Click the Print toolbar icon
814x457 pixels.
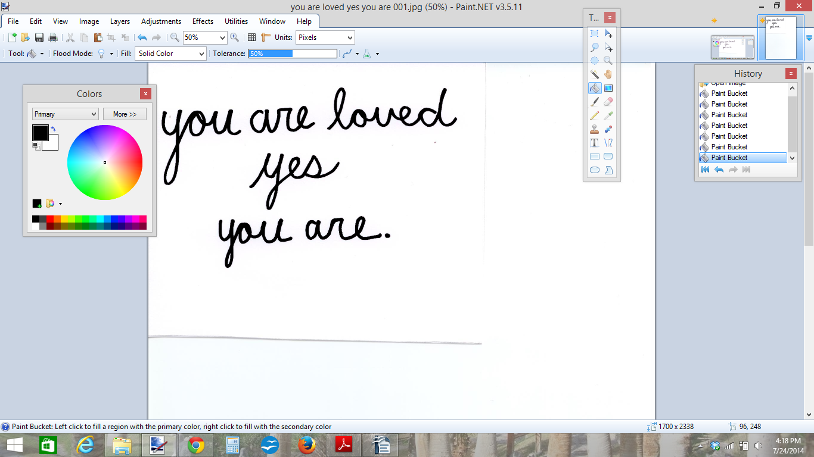click(x=53, y=37)
